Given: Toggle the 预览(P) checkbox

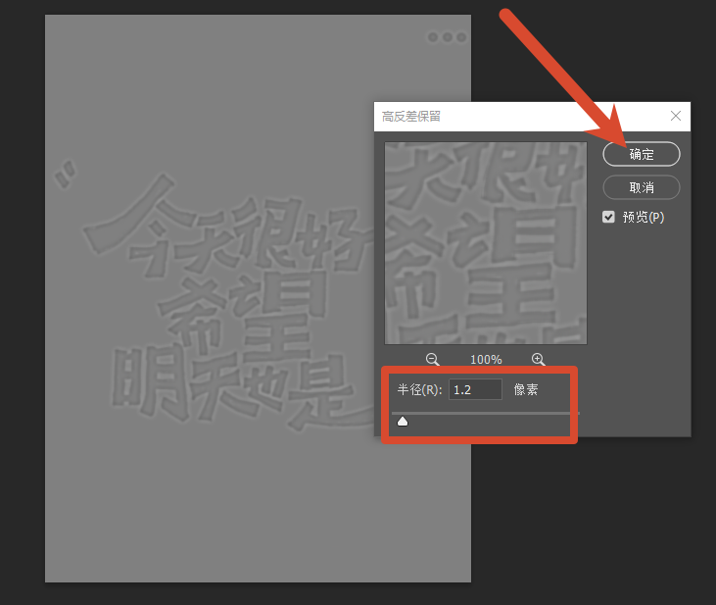Looking at the screenshot, I should coord(608,217).
